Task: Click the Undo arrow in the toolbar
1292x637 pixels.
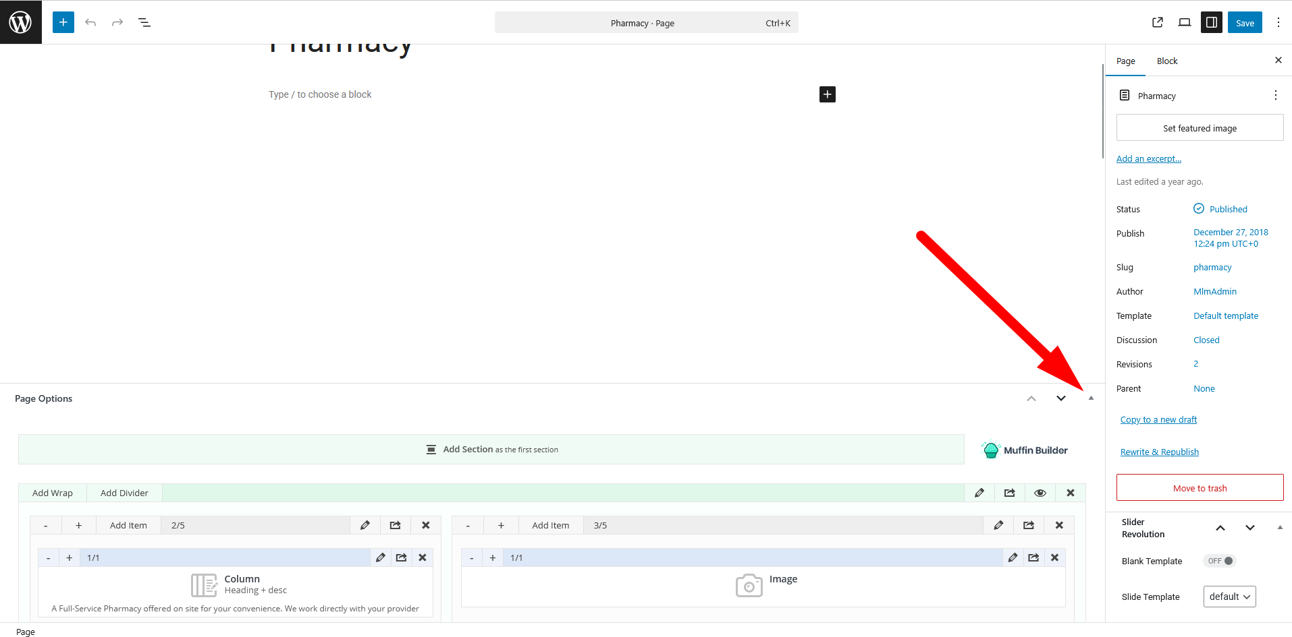Action: point(90,22)
